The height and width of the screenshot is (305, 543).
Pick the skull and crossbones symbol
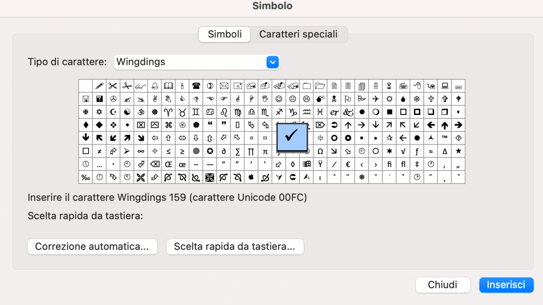pyautogui.click(x=334, y=99)
